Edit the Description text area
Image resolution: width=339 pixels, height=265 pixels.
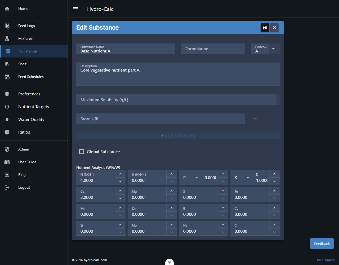178,74
